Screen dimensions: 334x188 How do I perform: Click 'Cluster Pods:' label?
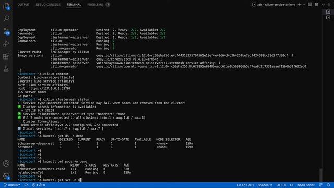(29, 52)
